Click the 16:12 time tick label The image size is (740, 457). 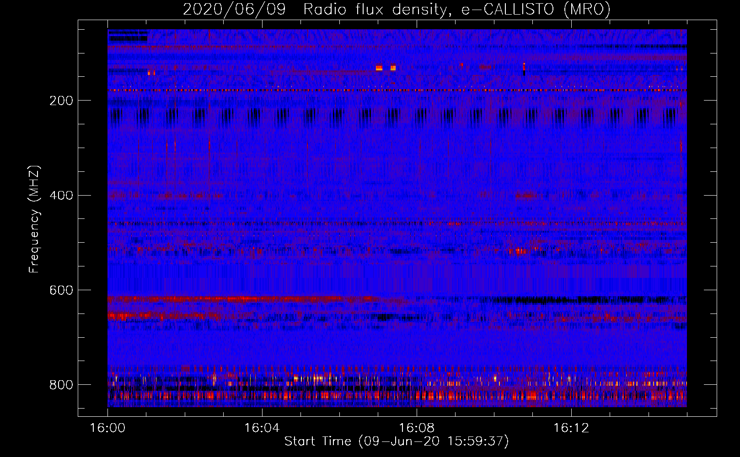(571, 428)
